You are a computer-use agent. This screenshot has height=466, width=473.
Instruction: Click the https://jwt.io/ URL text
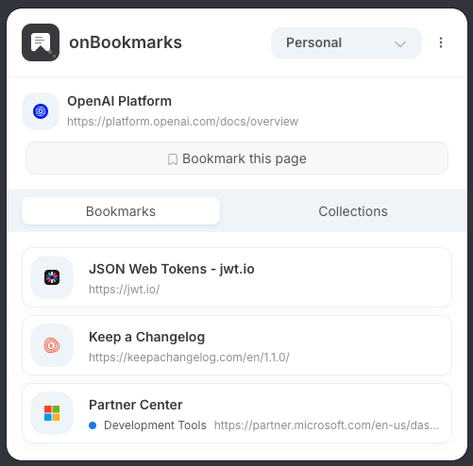125,290
